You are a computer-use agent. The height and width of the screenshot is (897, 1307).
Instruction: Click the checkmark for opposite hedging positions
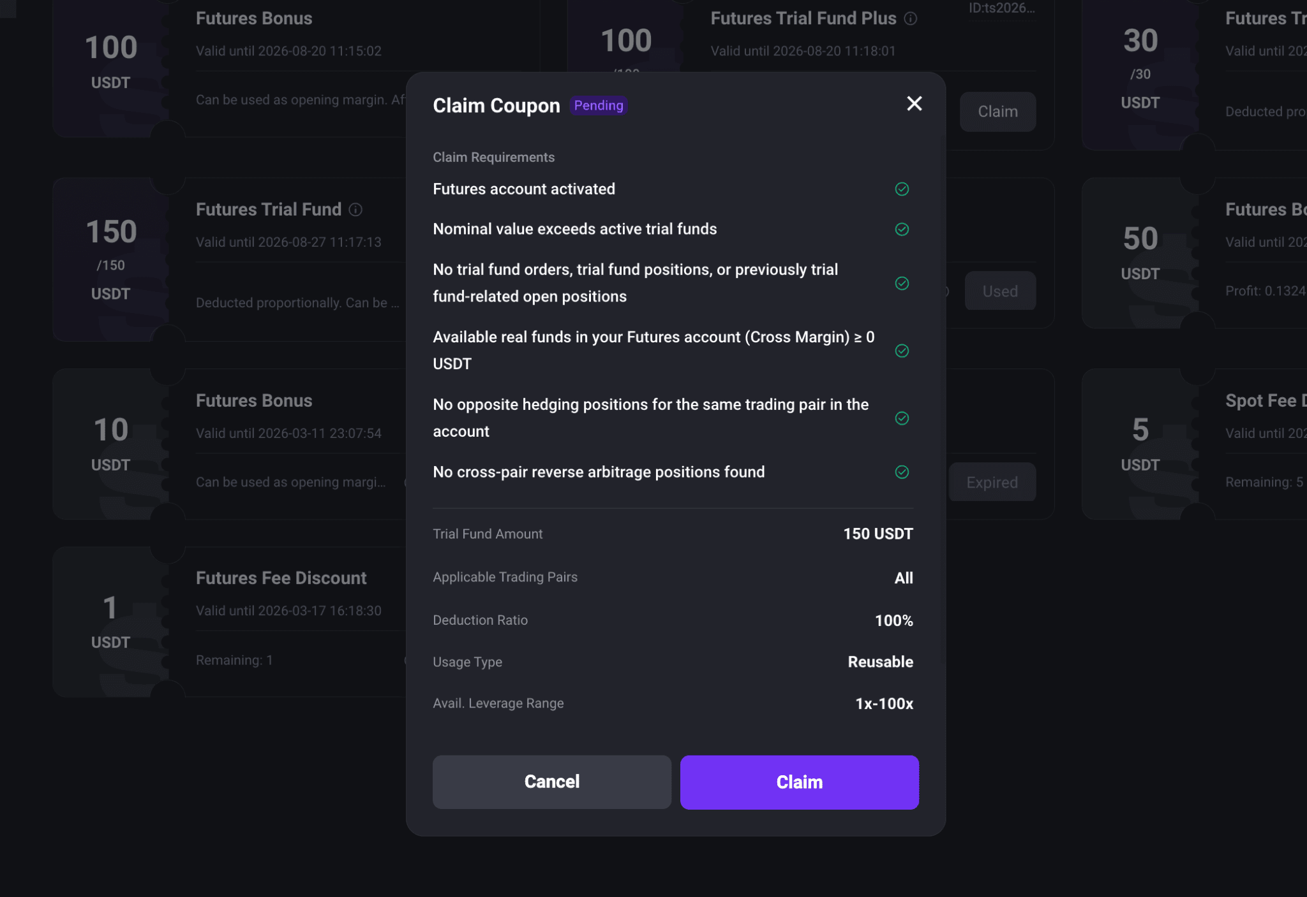pyautogui.click(x=902, y=418)
